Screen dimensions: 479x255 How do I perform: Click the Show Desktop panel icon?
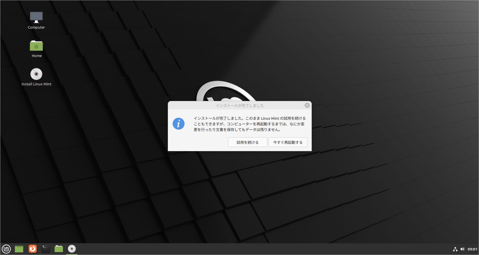tap(19, 249)
